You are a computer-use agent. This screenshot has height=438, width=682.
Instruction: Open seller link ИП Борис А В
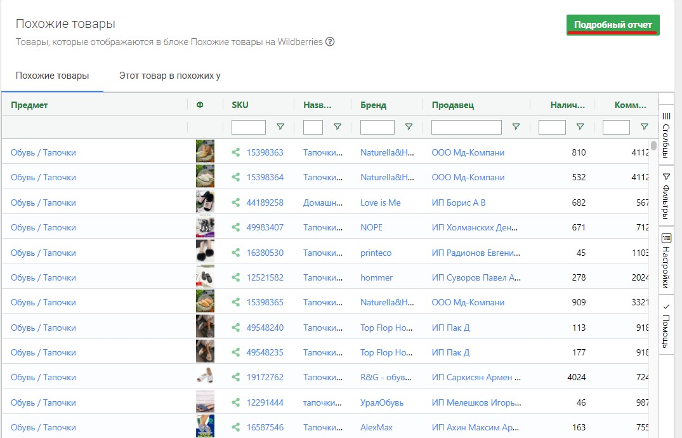(458, 202)
